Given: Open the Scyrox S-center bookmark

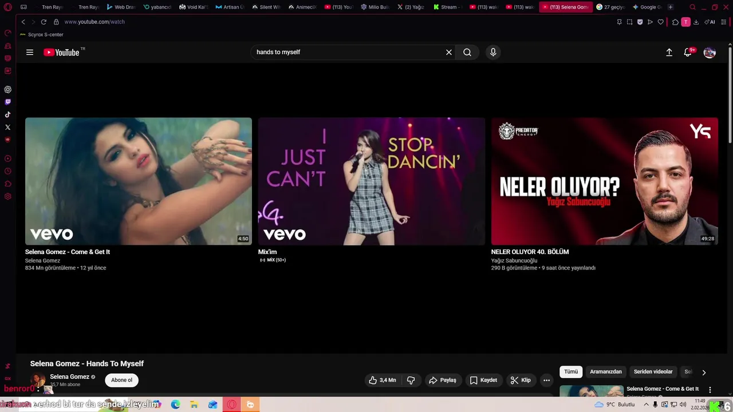Looking at the screenshot, I should pos(42,34).
